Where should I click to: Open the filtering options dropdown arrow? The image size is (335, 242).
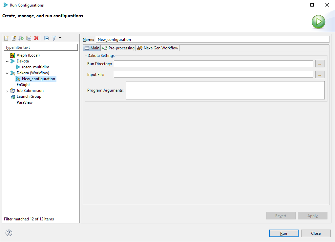[60, 38]
